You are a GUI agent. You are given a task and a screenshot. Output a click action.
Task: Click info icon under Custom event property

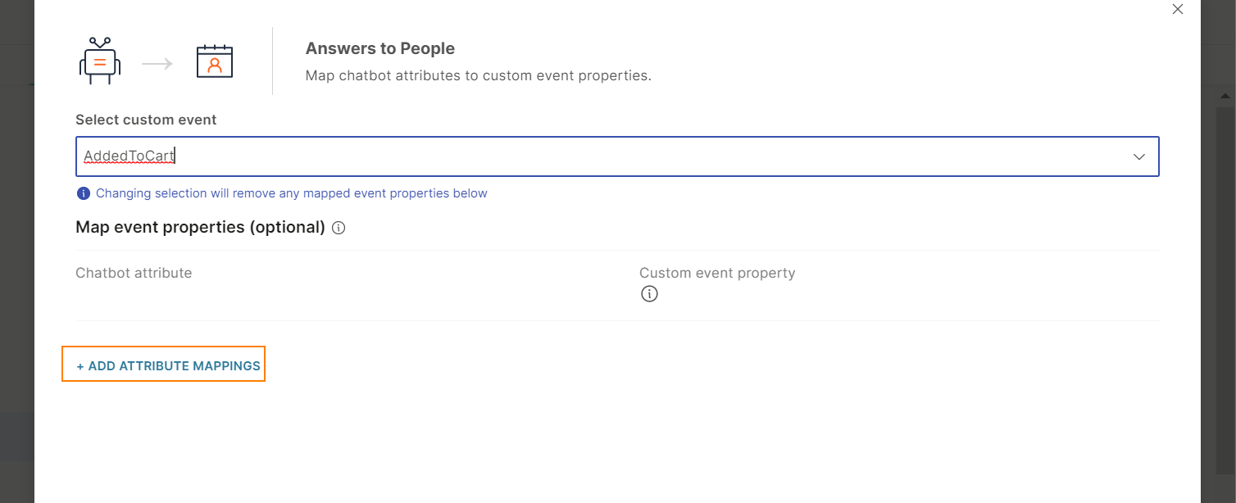click(x=649, y=294)
